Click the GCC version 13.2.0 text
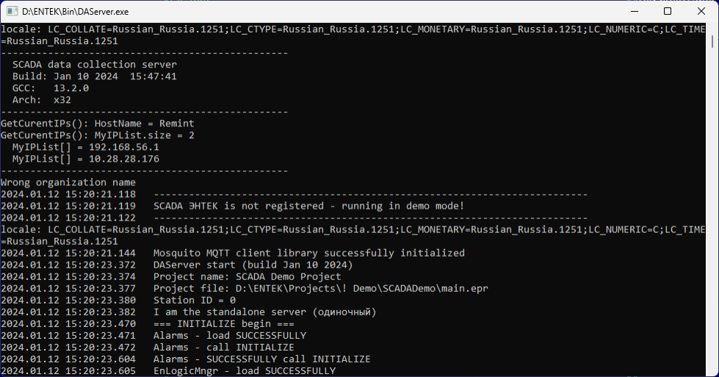This screenshot has height=377, width=719. coord(71,88)
